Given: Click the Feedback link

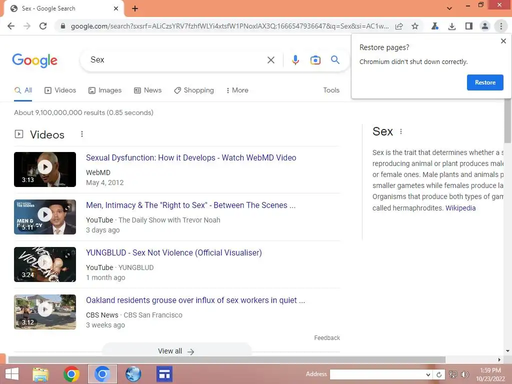Looking at the screenshot, I should pyautogui.click(x=327, y=338).
